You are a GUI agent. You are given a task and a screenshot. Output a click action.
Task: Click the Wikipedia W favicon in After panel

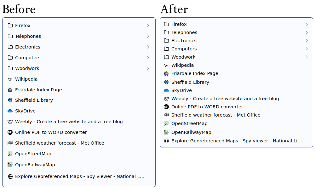pos(166,65)
